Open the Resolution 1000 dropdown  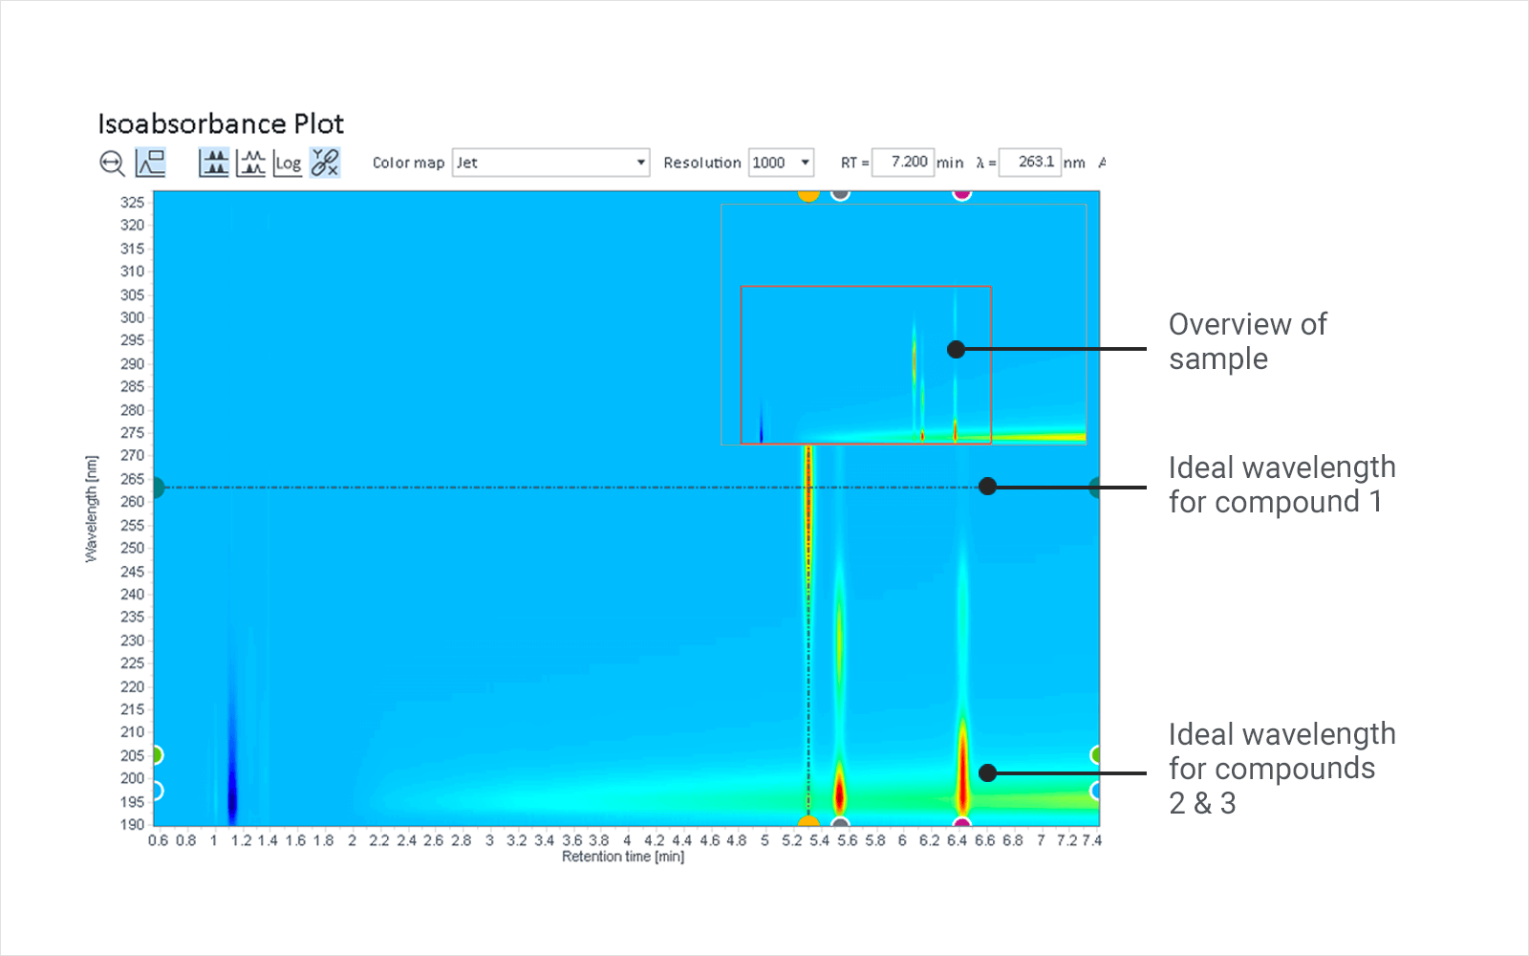point(781,163)
